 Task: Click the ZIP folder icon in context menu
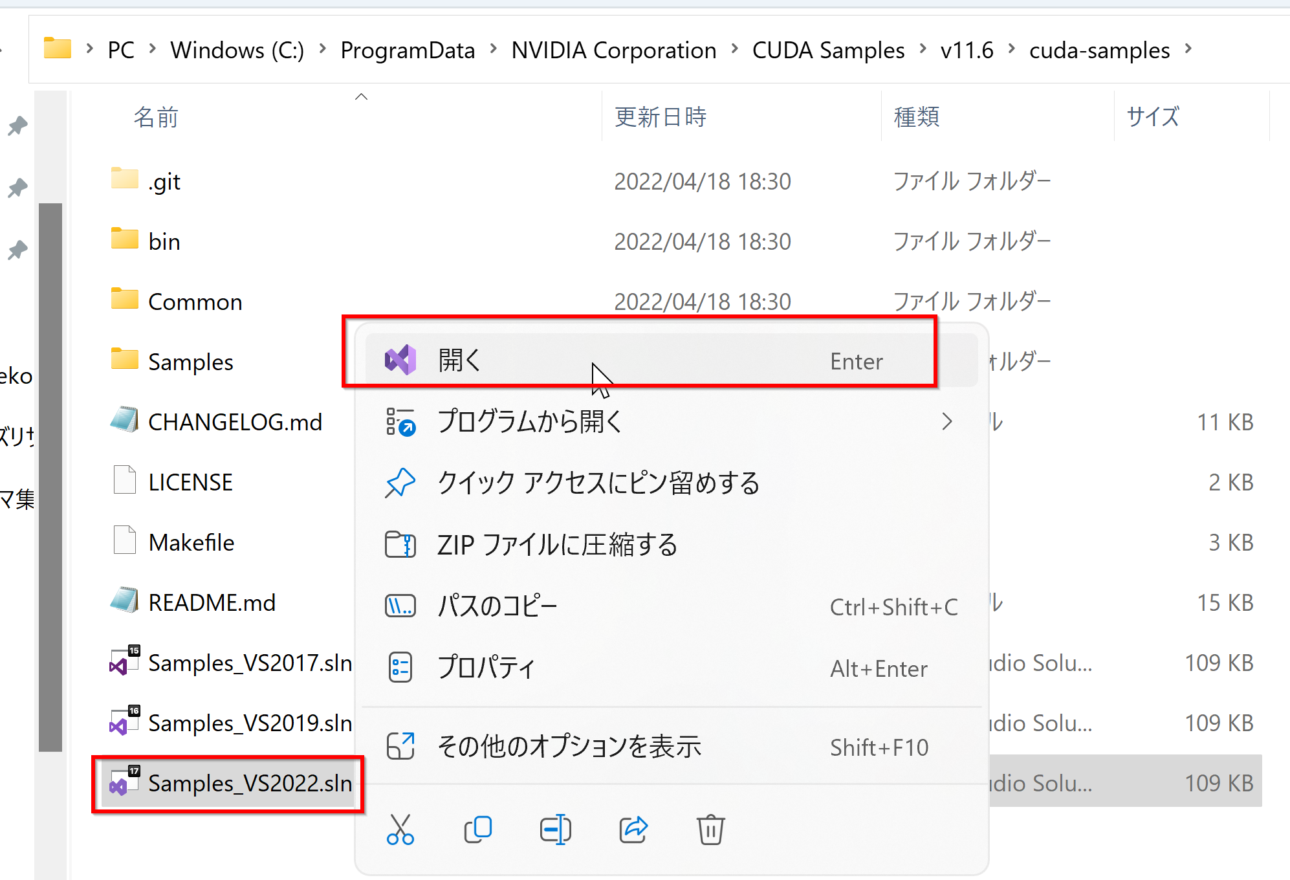[x=400, y=544]
